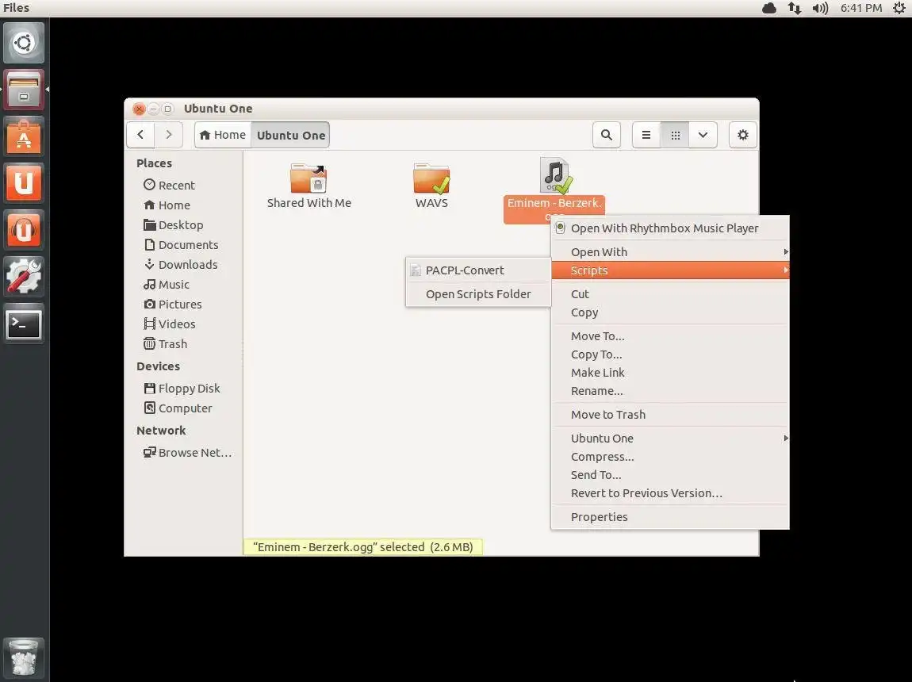Image resolution: width=912 pixels, height=682 pixels.
Task: Open the Trash icon in the launcher
Action: point(24,657)
